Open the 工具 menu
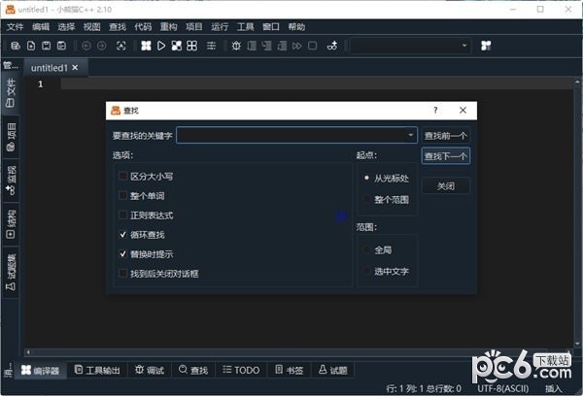583x396 pixels. tap(246, 26)
